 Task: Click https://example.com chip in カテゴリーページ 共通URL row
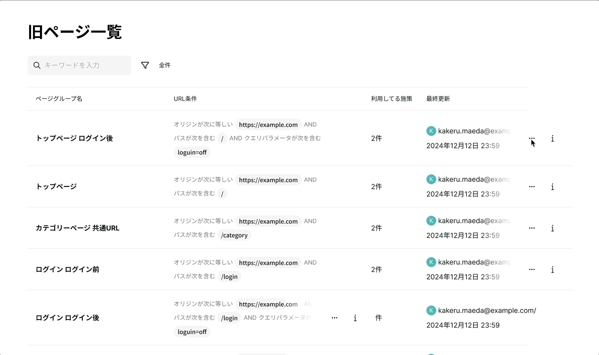[x=268, y=221]
